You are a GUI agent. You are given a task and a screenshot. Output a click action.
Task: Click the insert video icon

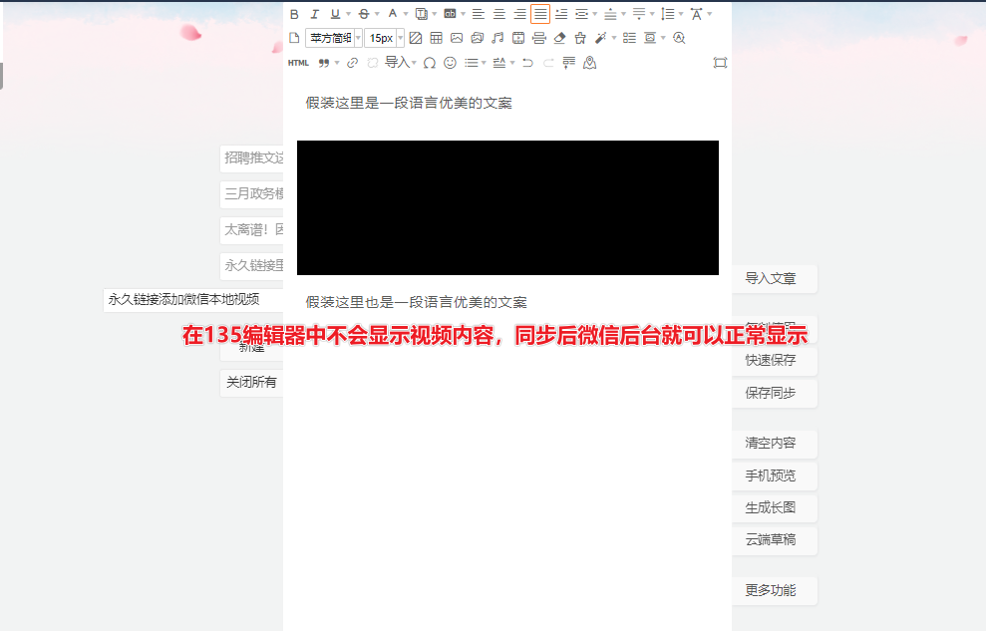[518, 38]
